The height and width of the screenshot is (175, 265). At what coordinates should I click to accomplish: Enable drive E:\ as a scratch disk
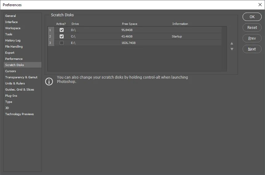click(61, 43)
